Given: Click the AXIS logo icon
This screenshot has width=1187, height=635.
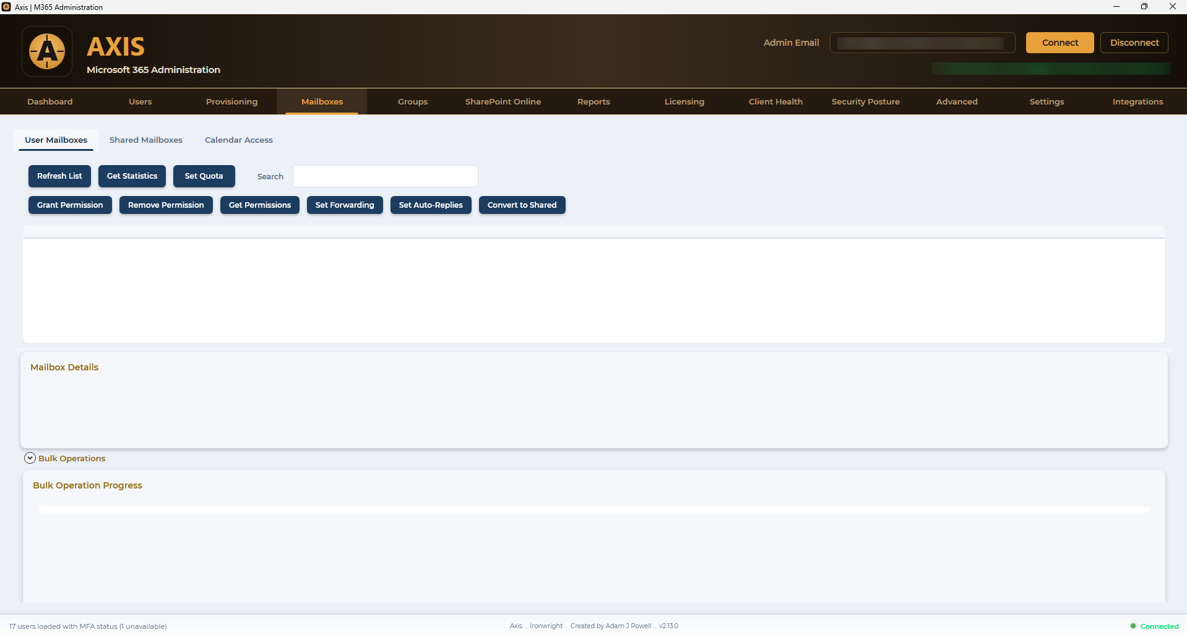Looking at the screenshot, I should 47,51.
